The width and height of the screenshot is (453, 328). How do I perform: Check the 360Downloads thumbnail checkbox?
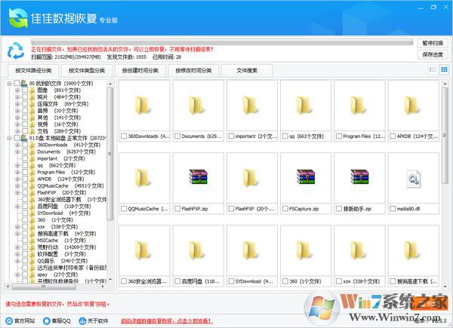click(124, 136)
